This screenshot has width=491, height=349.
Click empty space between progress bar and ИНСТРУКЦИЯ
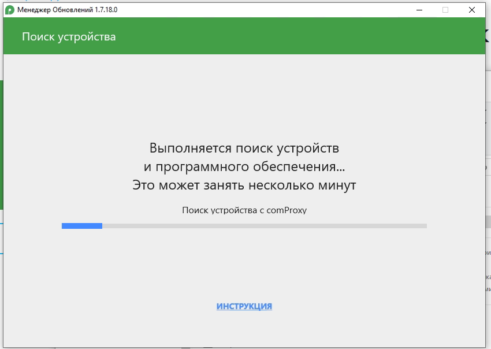pos(244,266)
